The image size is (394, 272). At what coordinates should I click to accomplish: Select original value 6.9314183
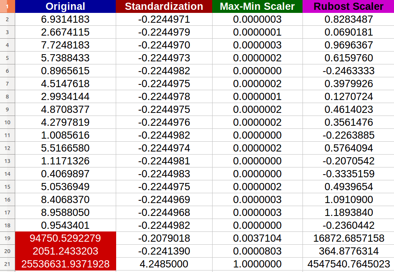[x=65, y=19]
